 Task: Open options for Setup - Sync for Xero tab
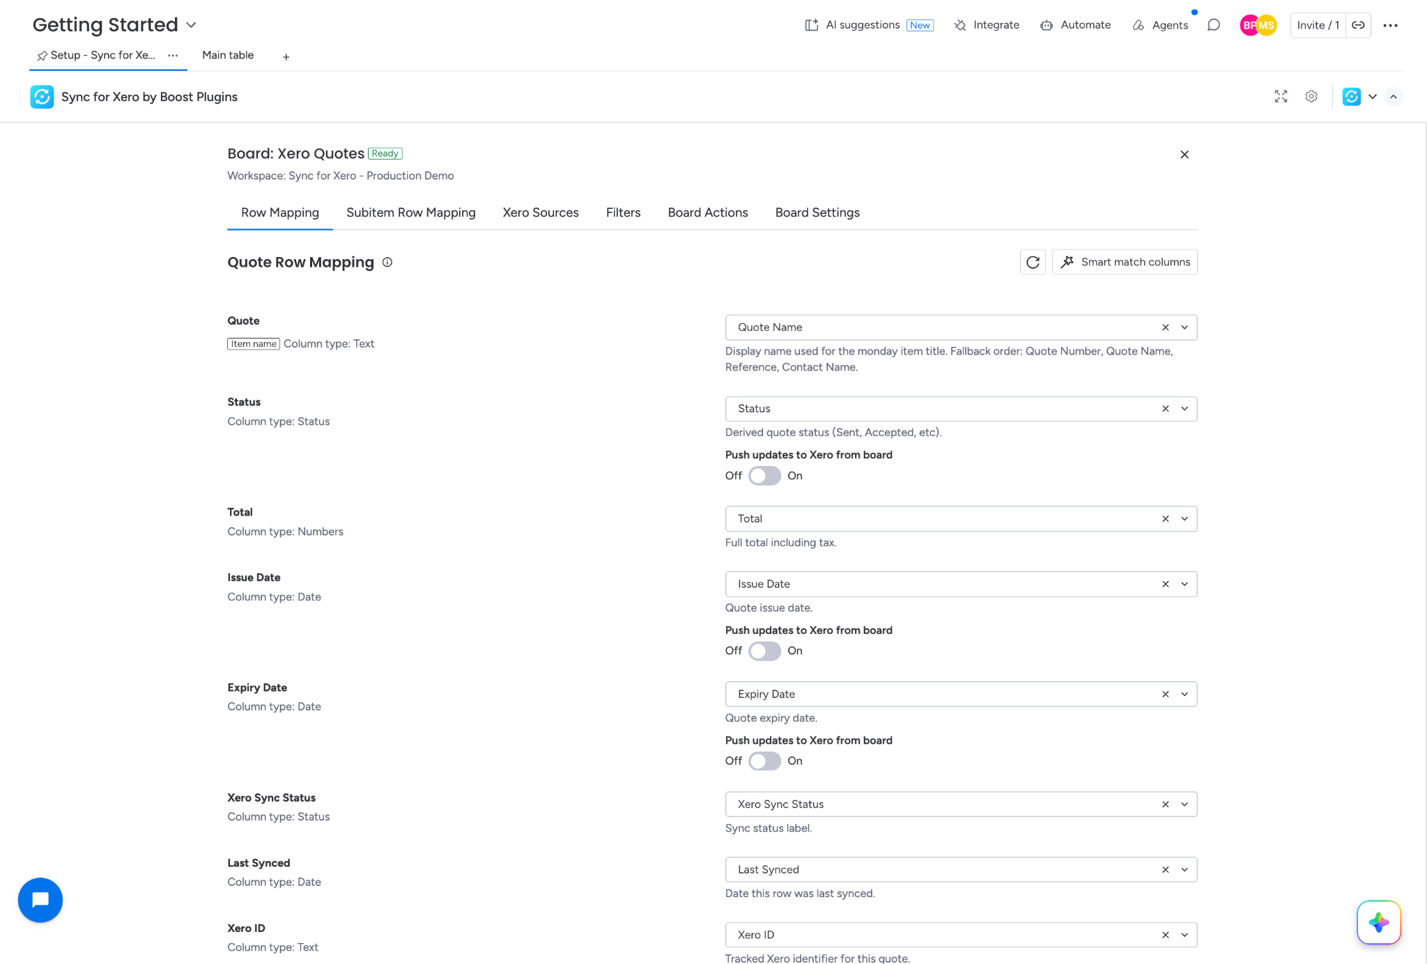click(x=173, y=55)
